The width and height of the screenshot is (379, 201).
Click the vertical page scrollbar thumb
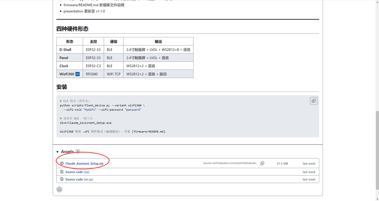[377, 150]
